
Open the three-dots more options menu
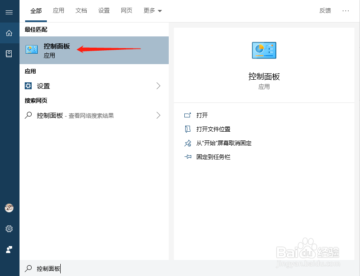coord(346,11)
